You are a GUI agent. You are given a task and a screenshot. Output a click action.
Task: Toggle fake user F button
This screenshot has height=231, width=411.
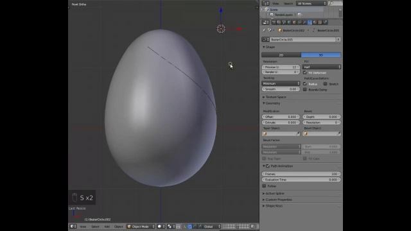pyautogui.click(x=338, y=40)
